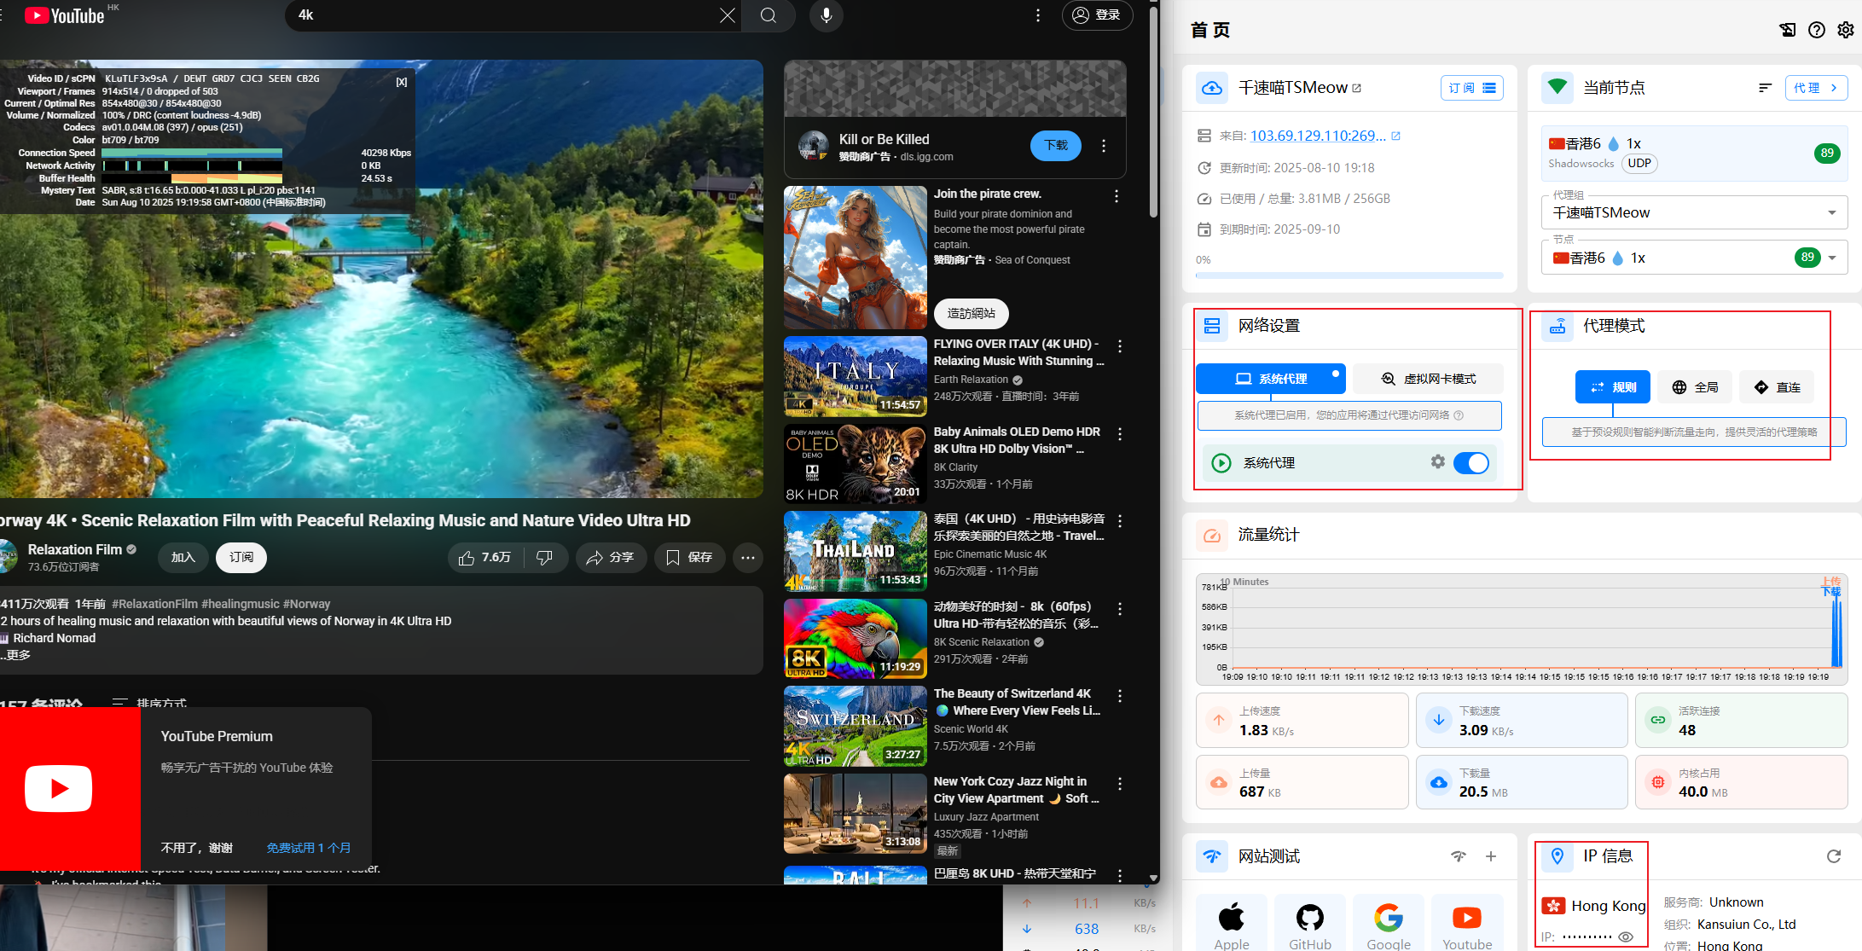This screenshot has width=1862, height=951.
Task: Open the gear settings beside 系统代理 switch
Action: (x=1438, y=461)
